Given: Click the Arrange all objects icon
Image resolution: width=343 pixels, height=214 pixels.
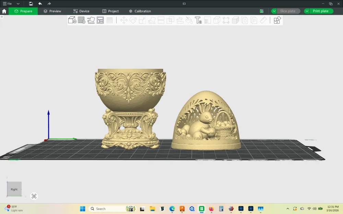Looking at the screenshot, I should click(x=100, y=20).
